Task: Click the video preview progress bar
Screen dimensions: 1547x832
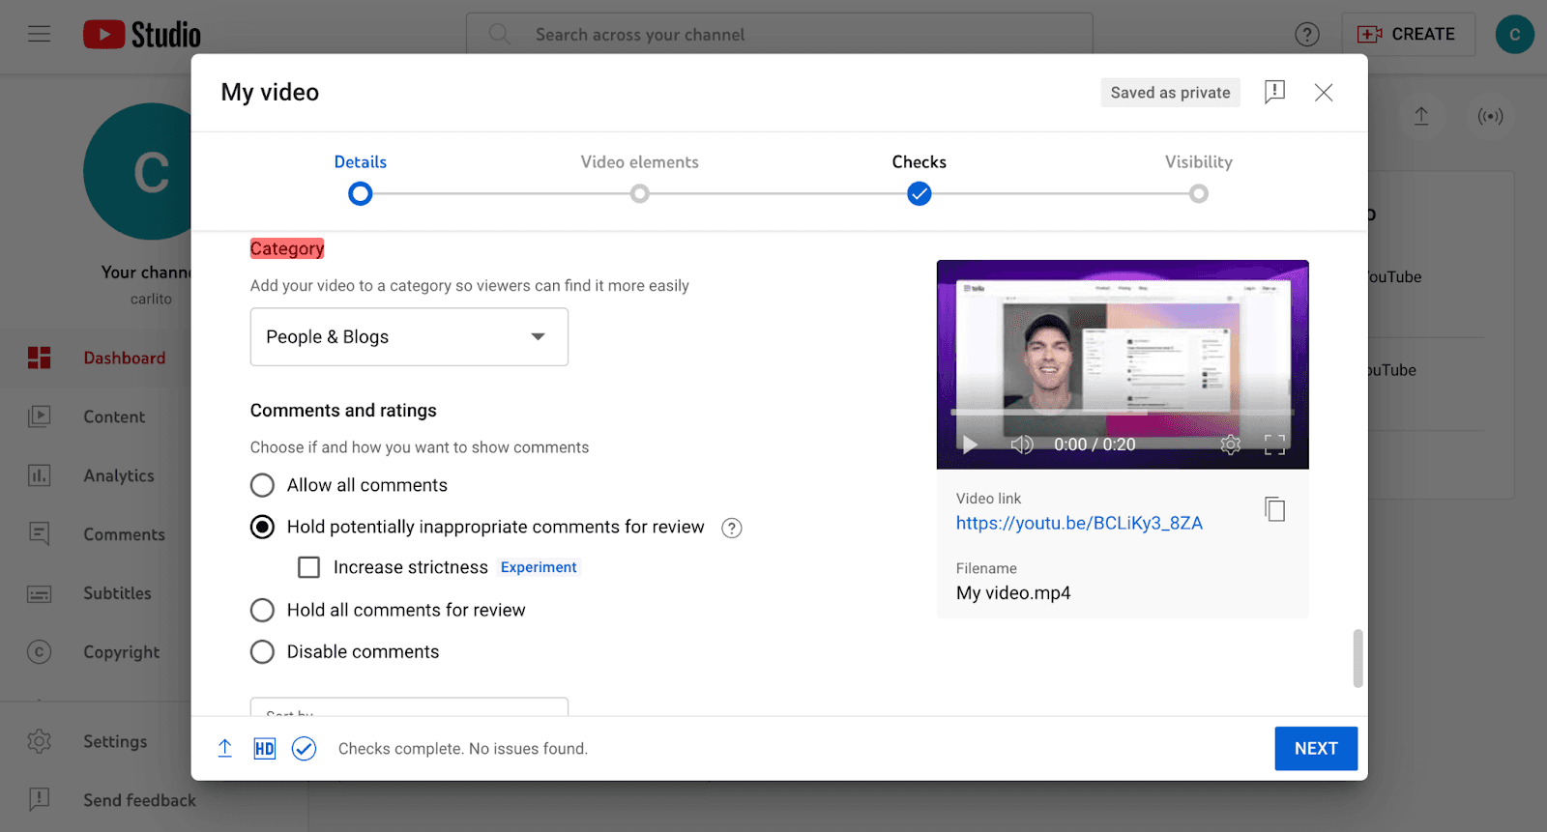Action: [1122, 413]
